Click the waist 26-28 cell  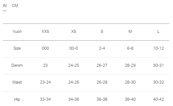point(102,82)
